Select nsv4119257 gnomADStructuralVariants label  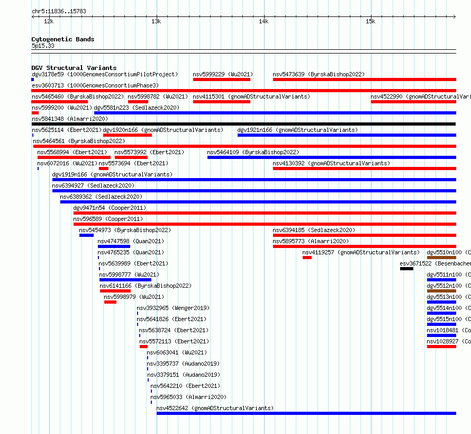[361, 252]
